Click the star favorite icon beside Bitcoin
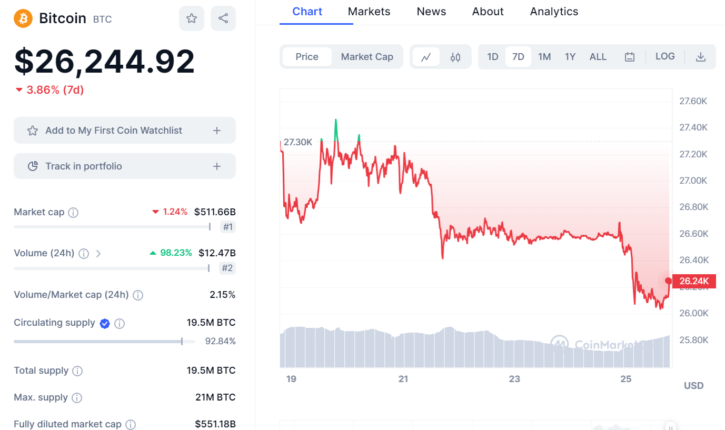 point(192,18)
